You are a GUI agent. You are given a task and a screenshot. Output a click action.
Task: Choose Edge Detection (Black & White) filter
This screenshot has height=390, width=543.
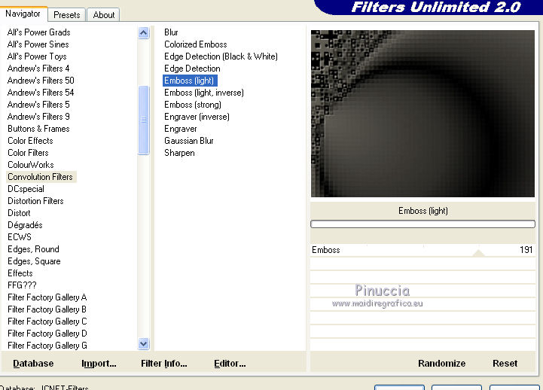click(x=221, y=56)
